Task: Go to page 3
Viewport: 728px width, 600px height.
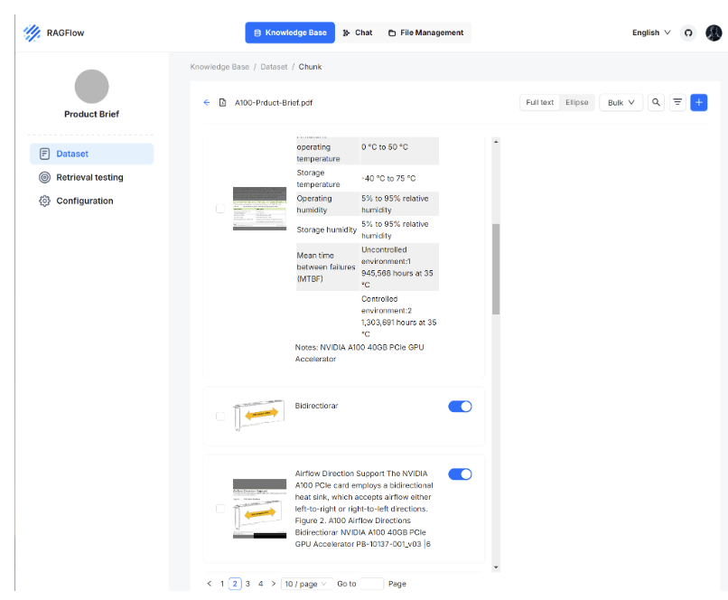Action: [247, 584]
